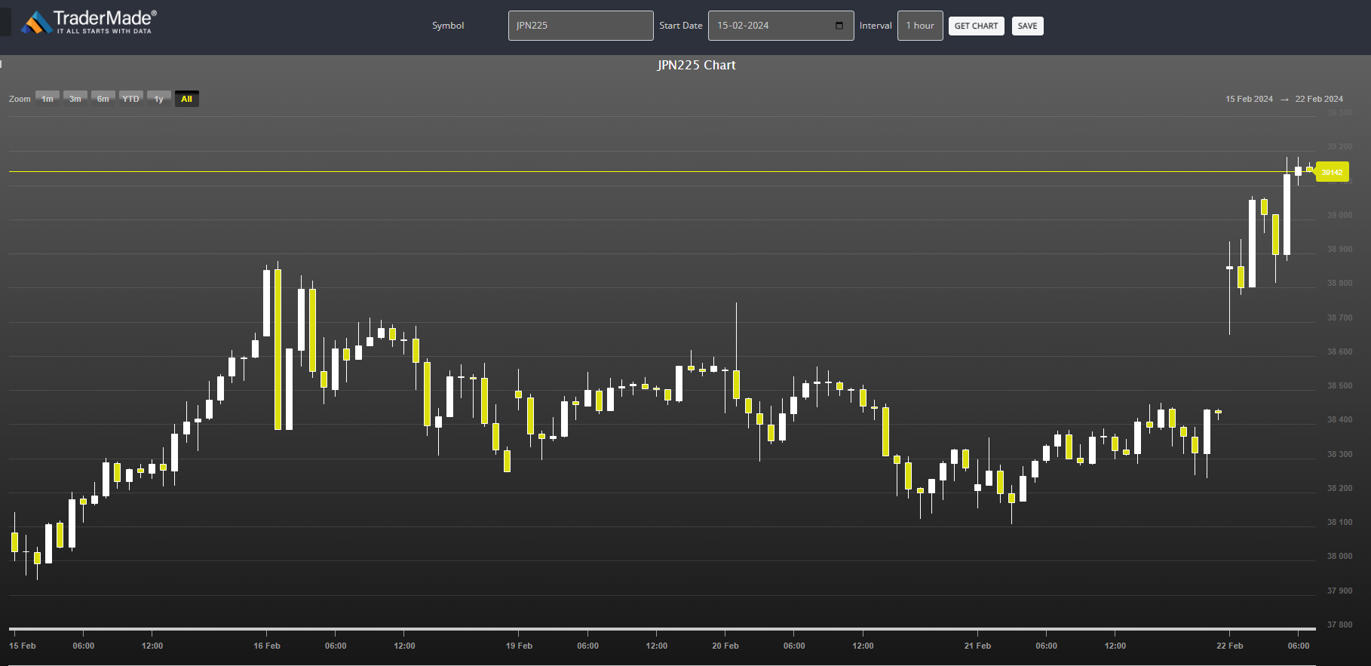
Task: Click the 19 Feb time axis label
Action: [x=519, y=646]
